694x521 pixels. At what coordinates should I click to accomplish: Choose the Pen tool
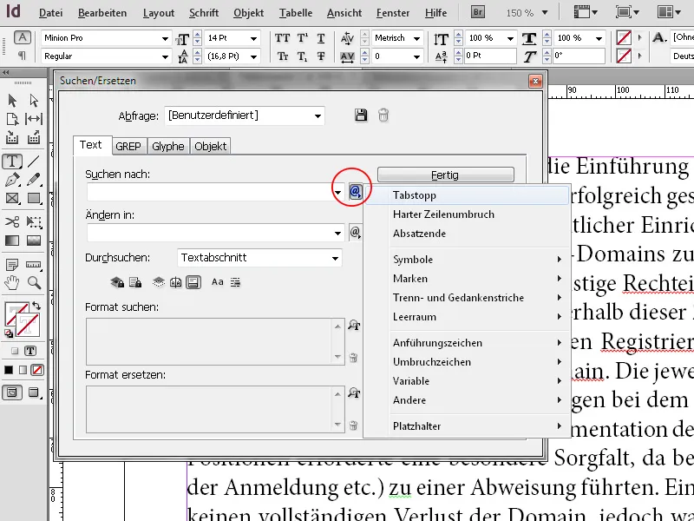pos(10,178)
